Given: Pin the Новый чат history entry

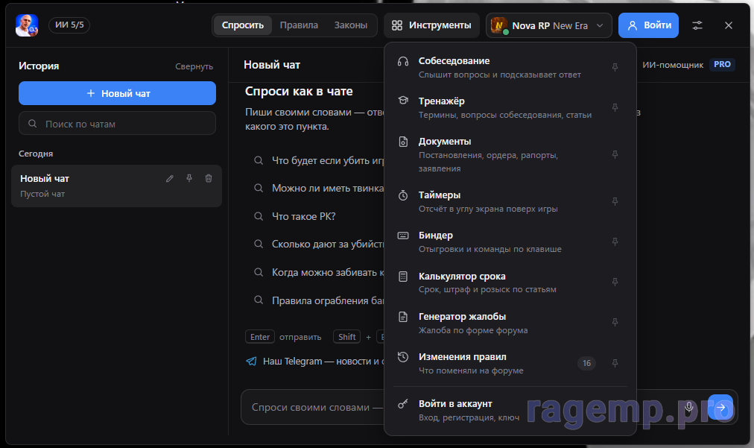Looking at the screenshot, I should pos(189,178).
